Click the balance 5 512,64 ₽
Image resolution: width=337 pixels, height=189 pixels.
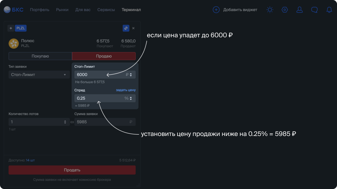coord(127,160)
